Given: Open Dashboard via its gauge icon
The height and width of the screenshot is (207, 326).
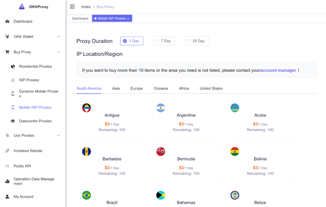Looking at the screenshot, I should pos(7,21).
